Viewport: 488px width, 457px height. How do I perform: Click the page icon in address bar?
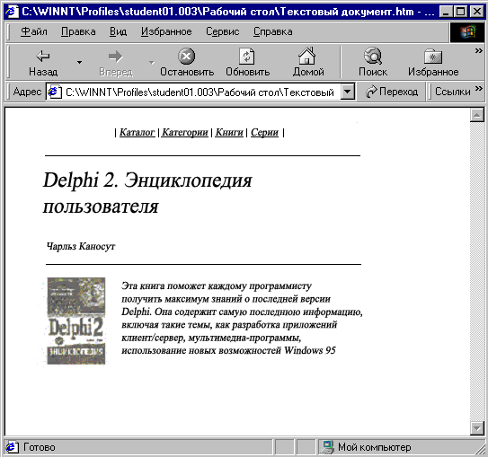pos(55,92)
